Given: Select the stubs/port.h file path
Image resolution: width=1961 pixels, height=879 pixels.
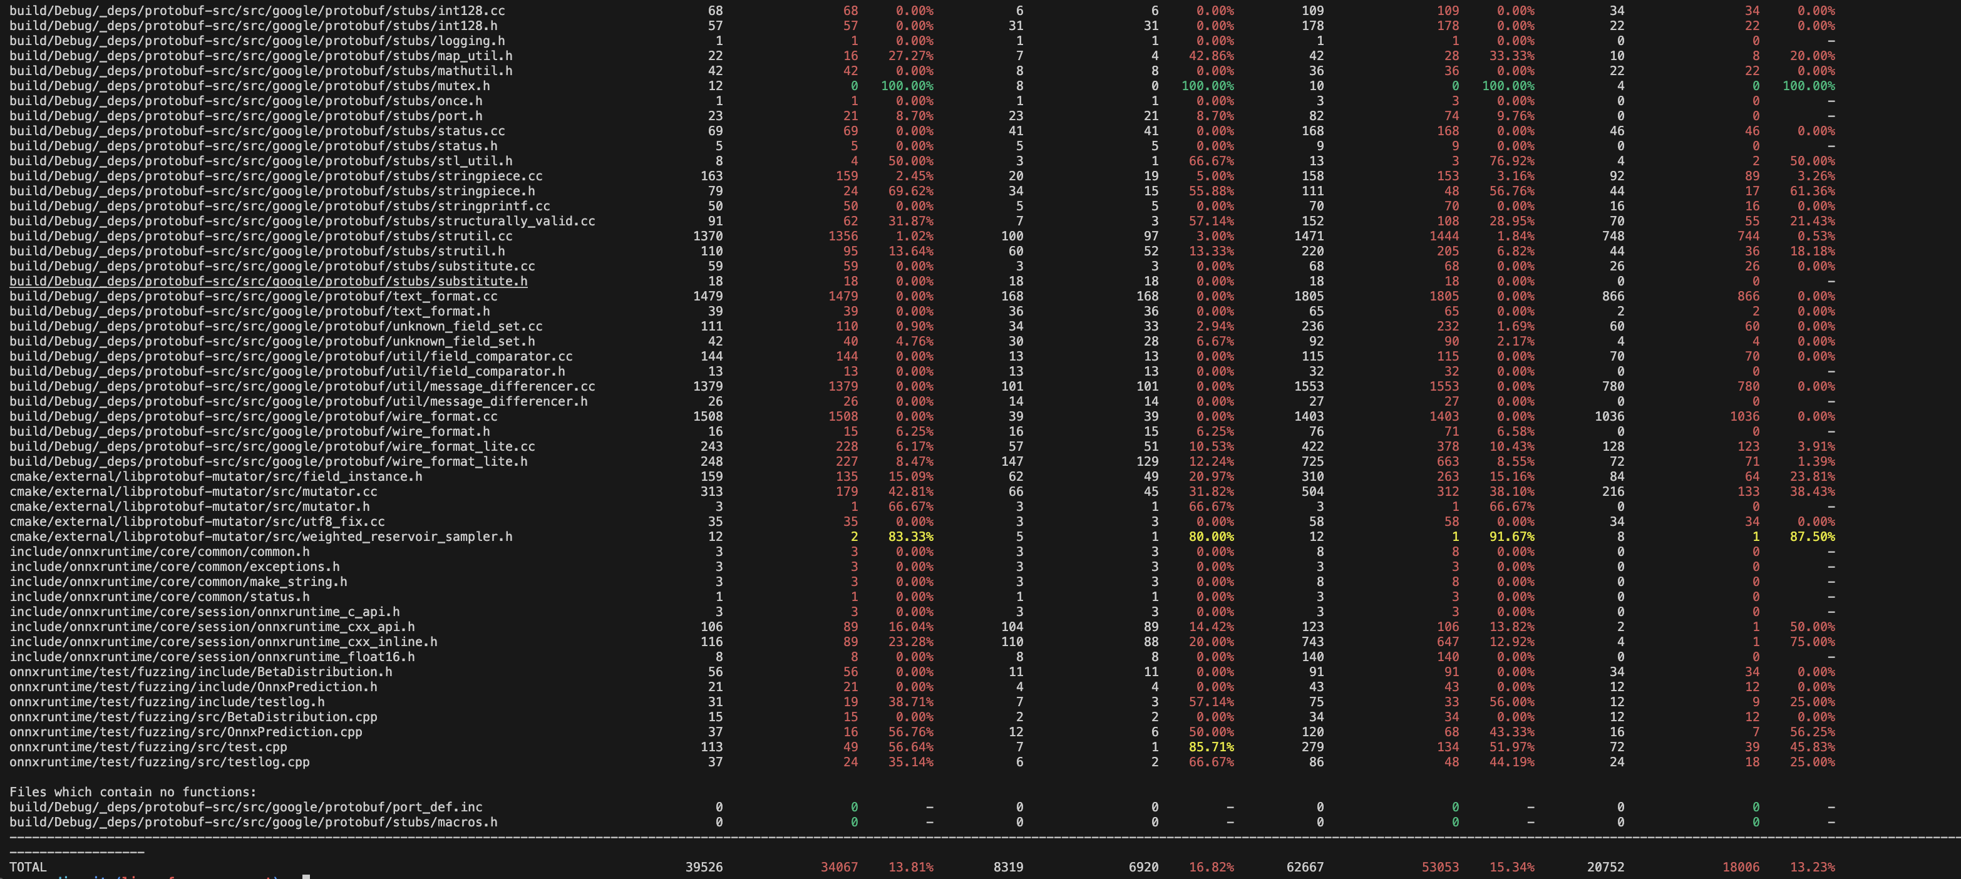Looking at the screenshot, I should click(245, 116).
